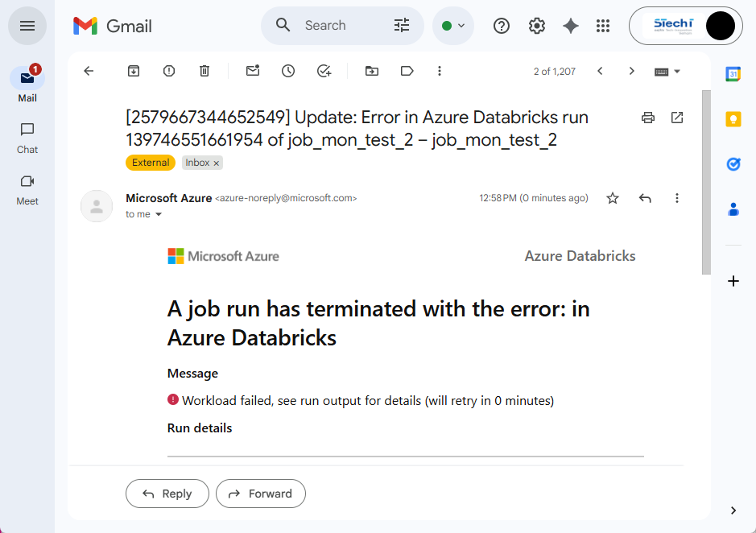The image size is (756, 533).
Task: Snooze this email with clock icon
Action: (x=288, y=71)
